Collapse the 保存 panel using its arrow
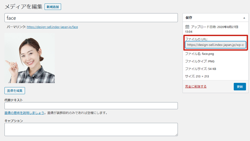 (244, 18)
